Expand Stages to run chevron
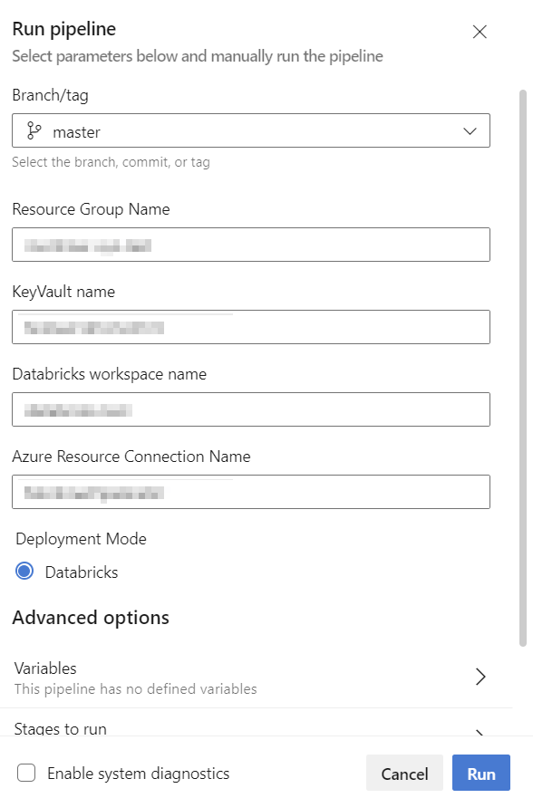533x798 pixels. click(x=480, y=733)
